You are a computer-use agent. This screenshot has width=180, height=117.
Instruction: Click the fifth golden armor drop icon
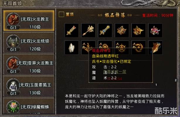point(138,30)
